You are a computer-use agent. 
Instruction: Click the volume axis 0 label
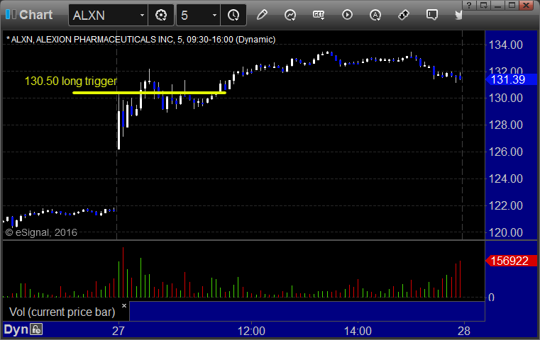click(x=492, y=297)
